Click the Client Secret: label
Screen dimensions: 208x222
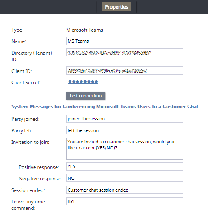tap(26, 83)
